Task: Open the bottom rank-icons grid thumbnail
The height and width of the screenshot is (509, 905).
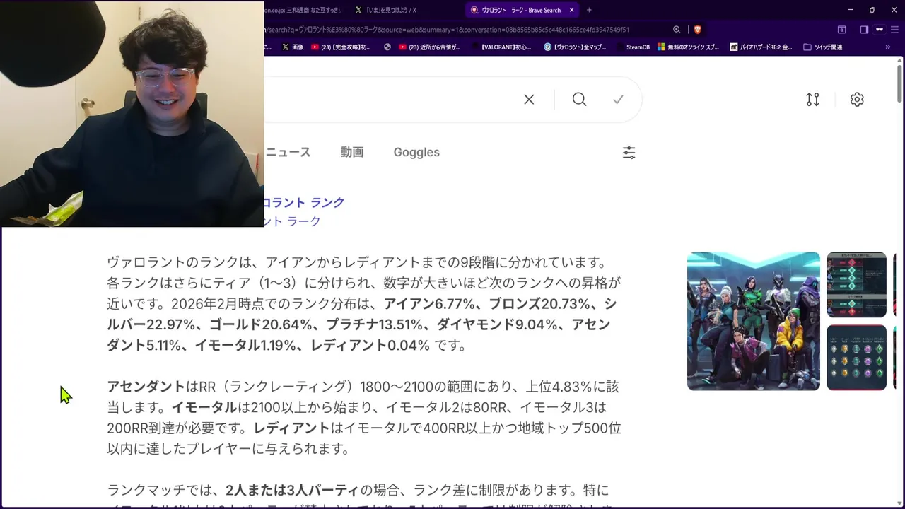Action: (856, 357)
